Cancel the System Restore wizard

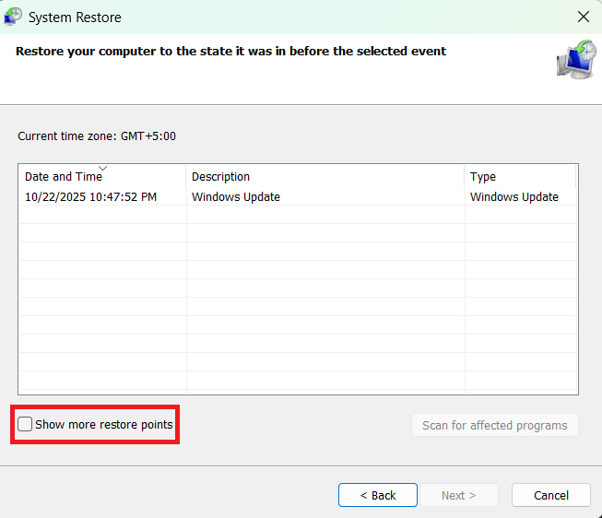pos(551,495)
